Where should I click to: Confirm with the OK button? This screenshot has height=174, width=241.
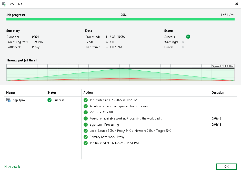click(226, 167)
